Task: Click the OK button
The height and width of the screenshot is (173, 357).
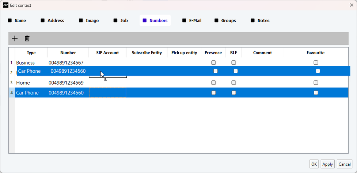Action: pyautogui.click(x=314, y=164)
